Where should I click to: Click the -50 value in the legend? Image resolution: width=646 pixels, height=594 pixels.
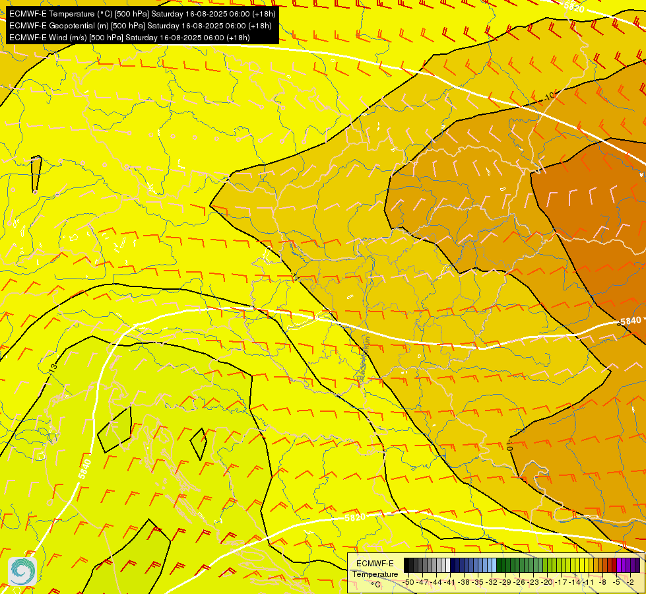click(x=408, y=582)
